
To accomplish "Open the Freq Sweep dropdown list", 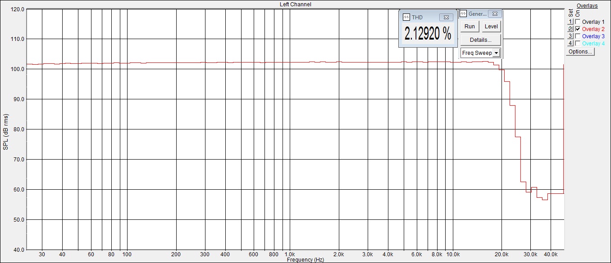I will coord(496,53).
